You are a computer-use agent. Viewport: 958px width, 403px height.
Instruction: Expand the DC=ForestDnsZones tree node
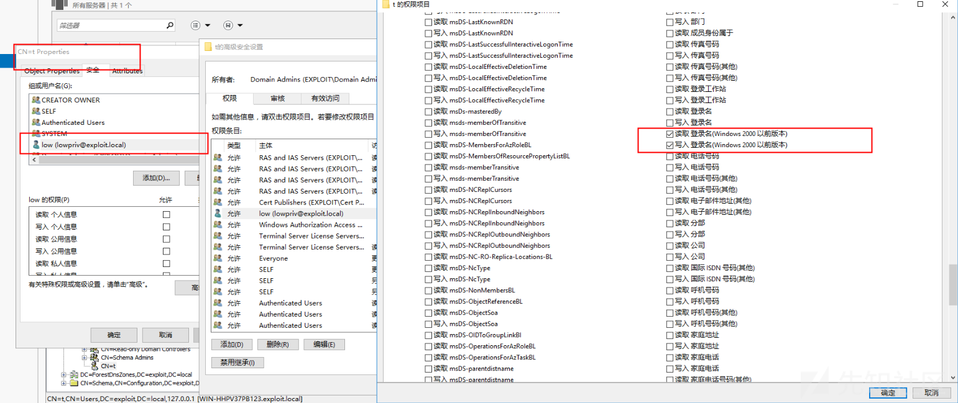(63, 374)
